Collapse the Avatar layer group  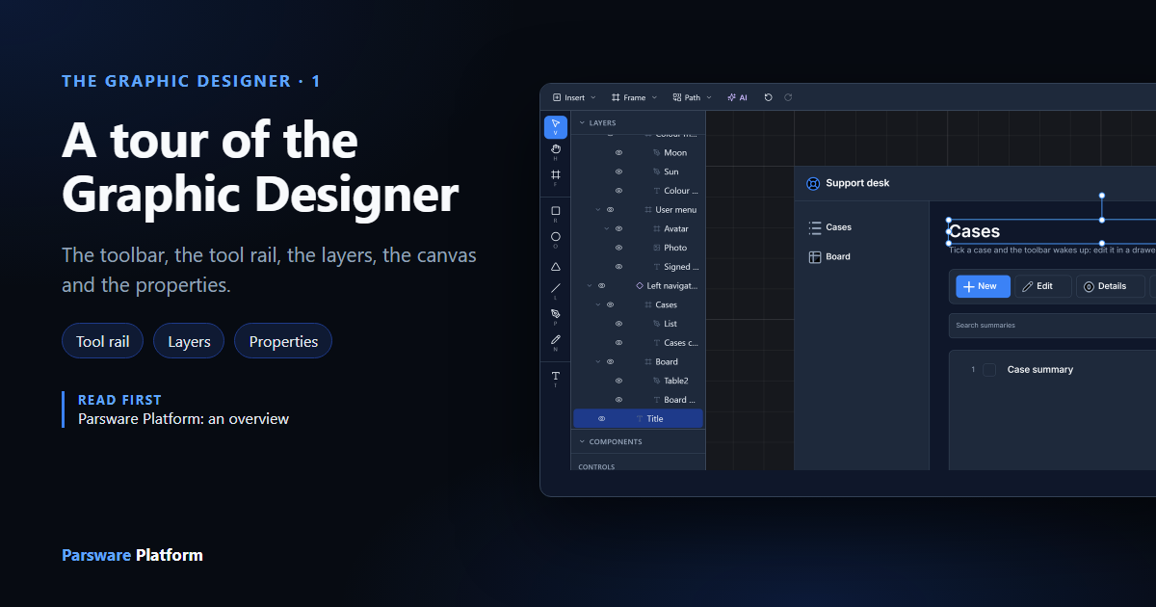[x=607, y=229]
